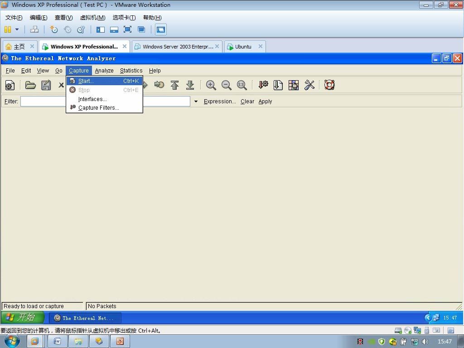
Task: Click VMware suspend (pause) button
Action: (x=8, y=29)
